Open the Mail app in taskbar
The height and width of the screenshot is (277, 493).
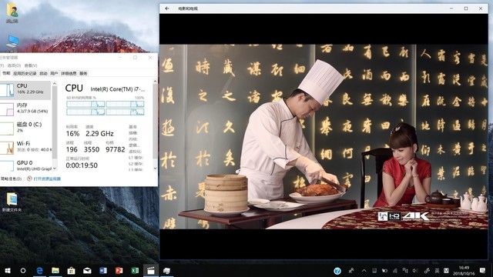click(87, 270)
